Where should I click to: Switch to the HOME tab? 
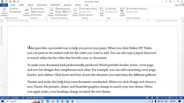click(13, 5)
